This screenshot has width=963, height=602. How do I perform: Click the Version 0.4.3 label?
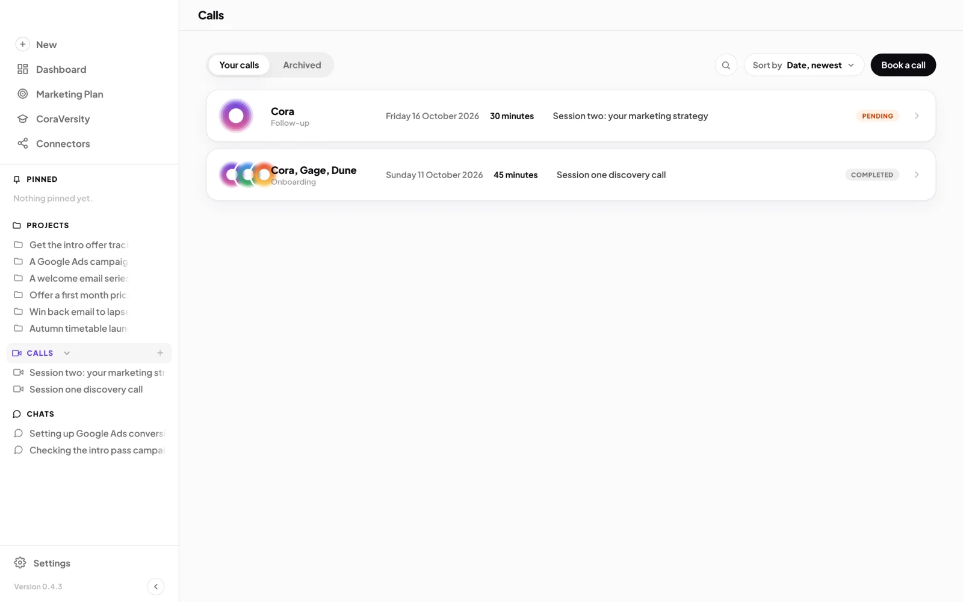coord(38,586)
